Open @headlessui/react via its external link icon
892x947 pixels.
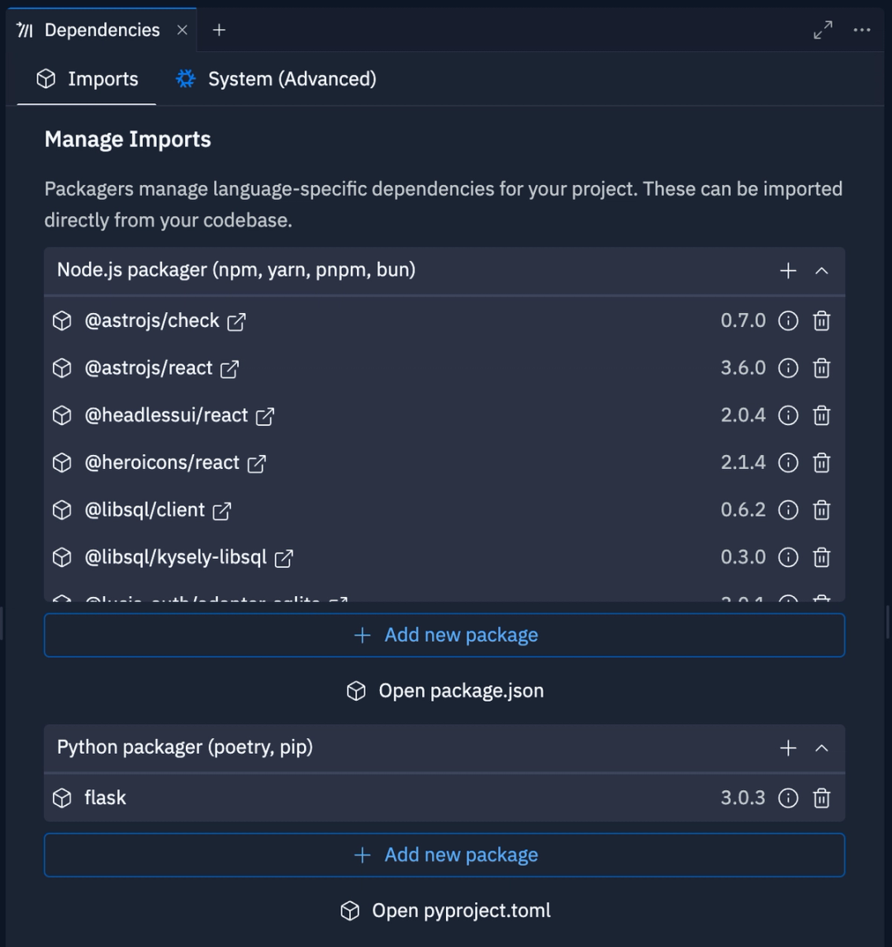tap(263, 415)
